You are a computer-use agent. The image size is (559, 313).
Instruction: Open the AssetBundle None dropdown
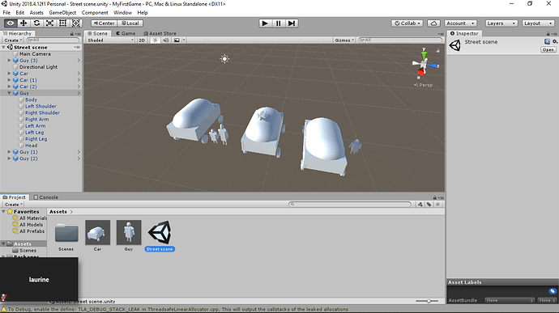click(x=510, y=301)
